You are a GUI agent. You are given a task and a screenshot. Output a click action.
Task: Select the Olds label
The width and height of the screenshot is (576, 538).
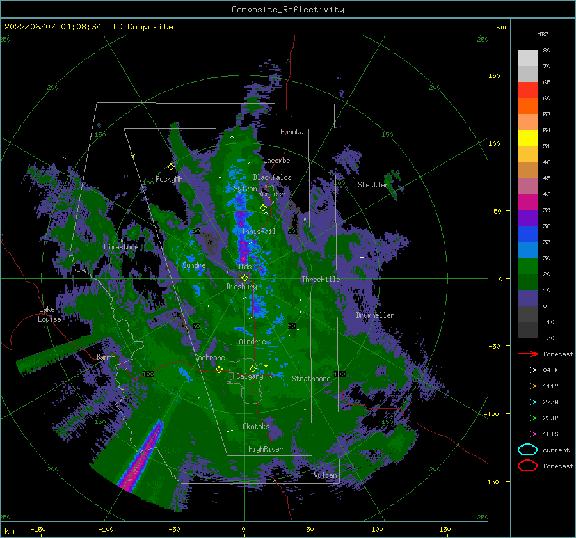click(244, 267)
